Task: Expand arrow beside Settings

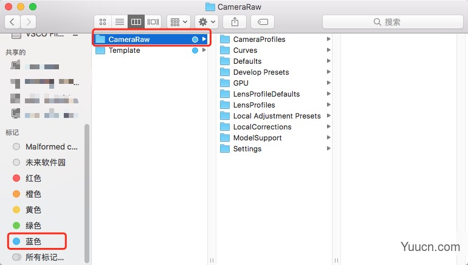Action: pyautogui.click(x=329, y=148)
